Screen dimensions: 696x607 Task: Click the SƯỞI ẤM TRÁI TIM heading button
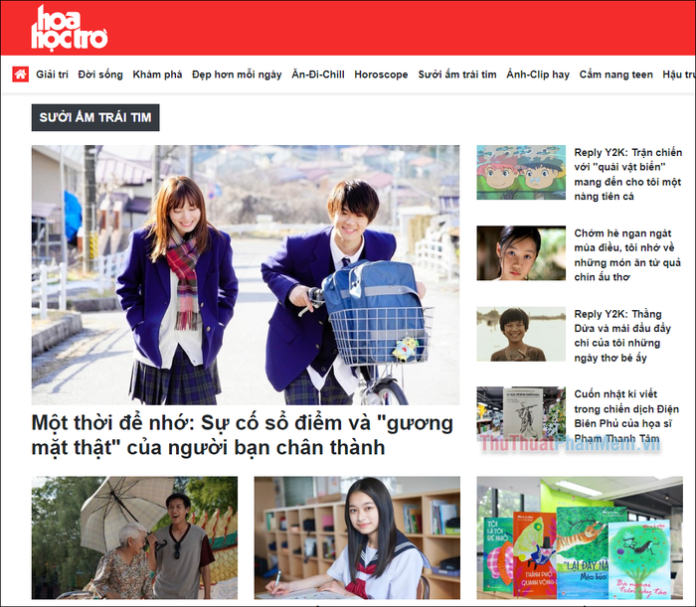point(95,117)
